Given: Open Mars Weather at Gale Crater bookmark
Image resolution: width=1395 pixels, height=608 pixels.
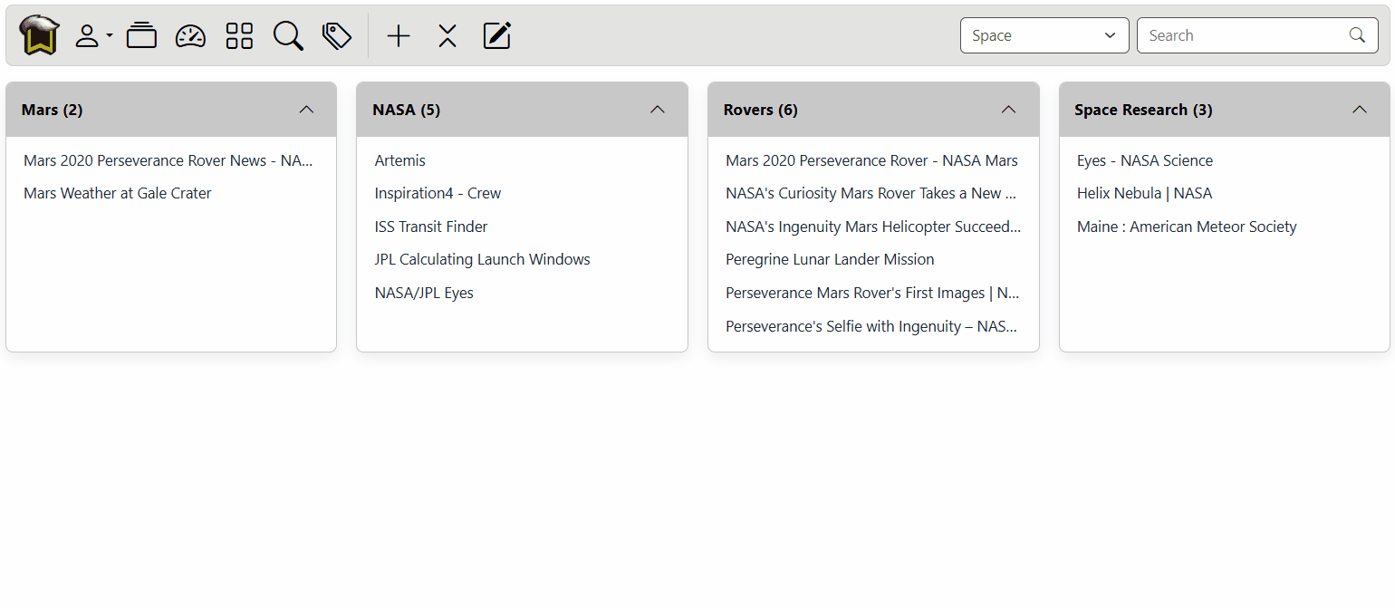Looking at the screenshot, I should pos(118,193).
